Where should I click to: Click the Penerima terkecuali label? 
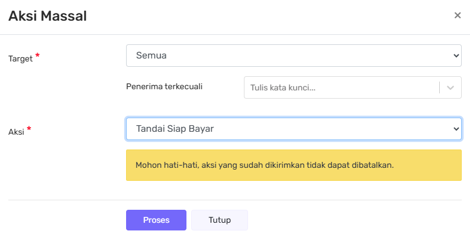coord(165,86)
